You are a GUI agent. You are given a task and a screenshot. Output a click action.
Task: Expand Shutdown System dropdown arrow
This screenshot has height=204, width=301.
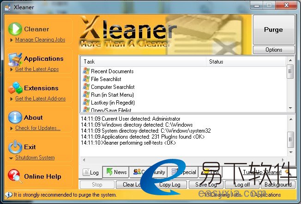(11, 158)
